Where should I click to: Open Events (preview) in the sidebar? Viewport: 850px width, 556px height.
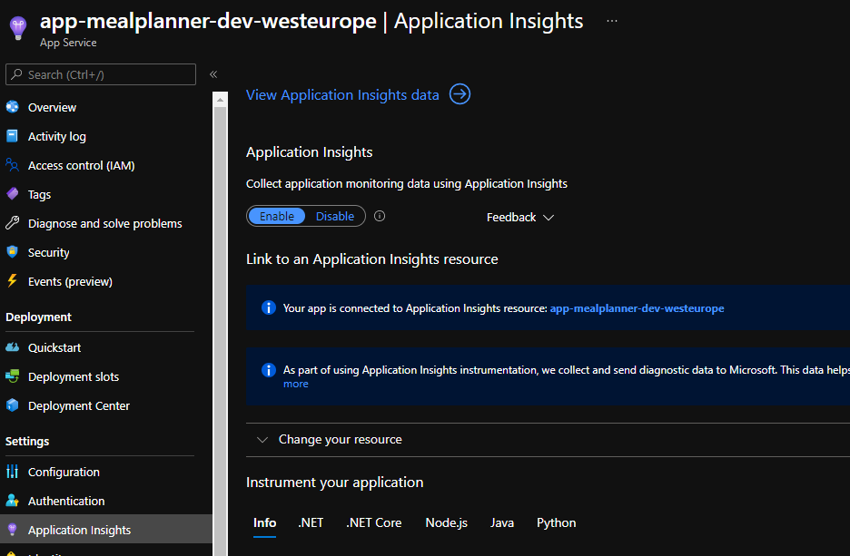71,281
